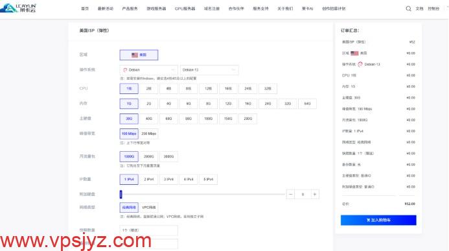This screenshot has width=449, height=251.
Task: Click the Debian 13 line in order summary
Action: click(x=378, y=64)
